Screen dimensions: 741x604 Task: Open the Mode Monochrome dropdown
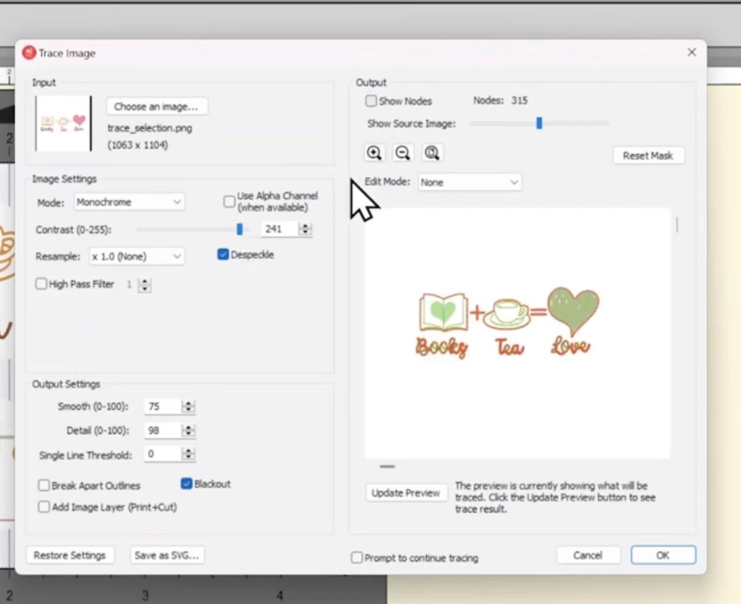pyautogui.click(x=129, y=202)
